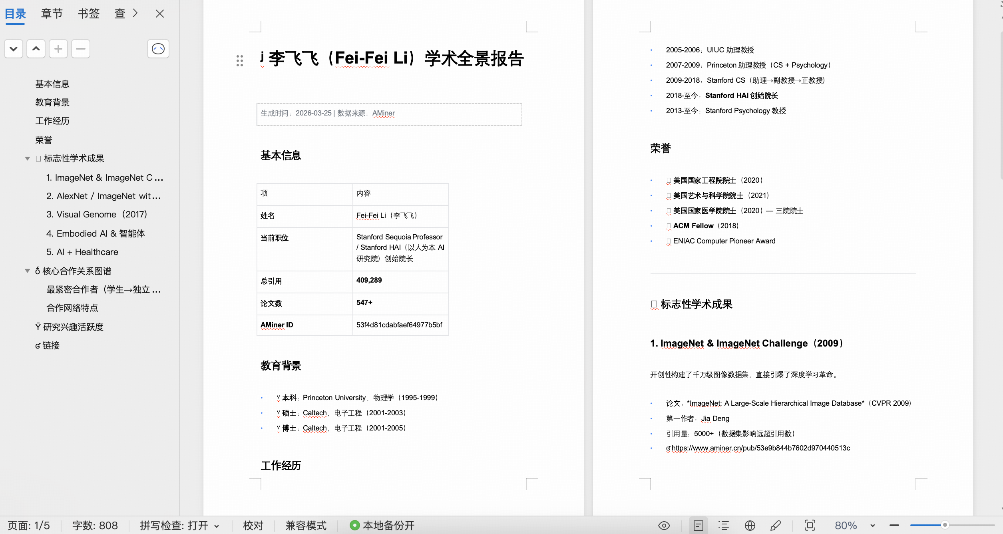1003x534 pixels.
Task: Switch to outline view
Action: [724, 526]
